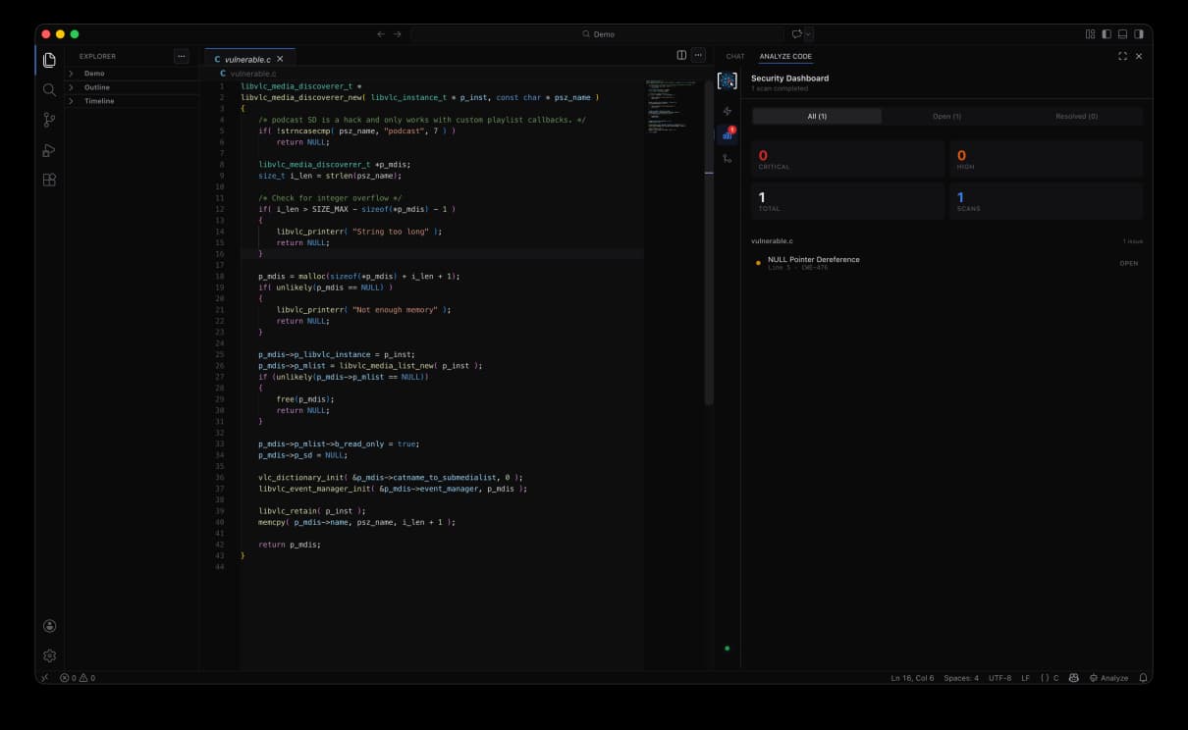Open the Source Control view
The image size is (1188, 730).
(49, 120)
